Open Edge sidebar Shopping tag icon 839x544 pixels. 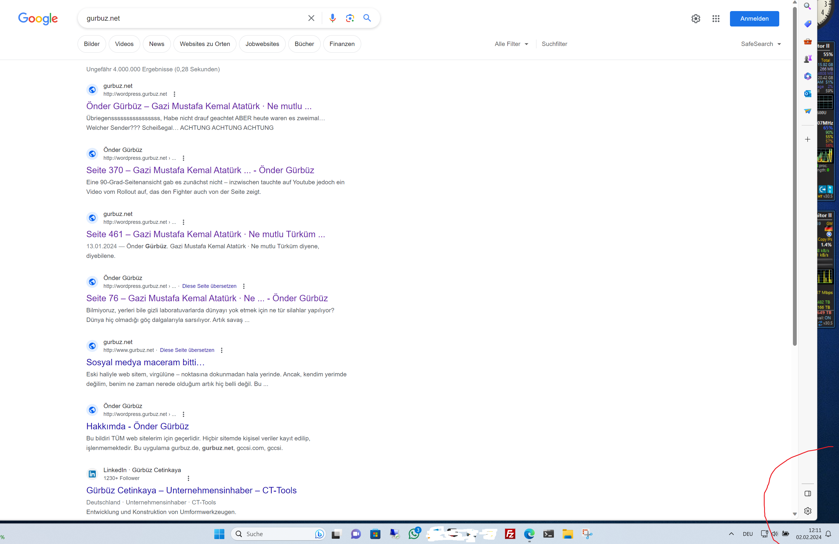coord(807,24)
